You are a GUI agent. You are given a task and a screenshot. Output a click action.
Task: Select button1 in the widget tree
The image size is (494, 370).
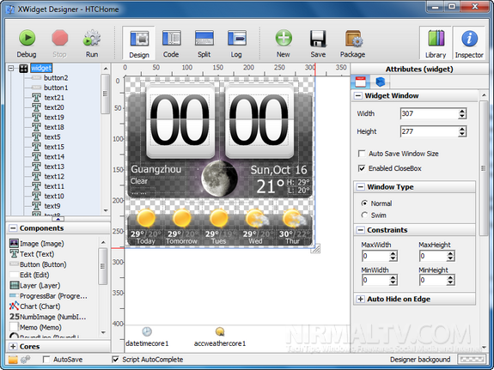tap(56, 88)
